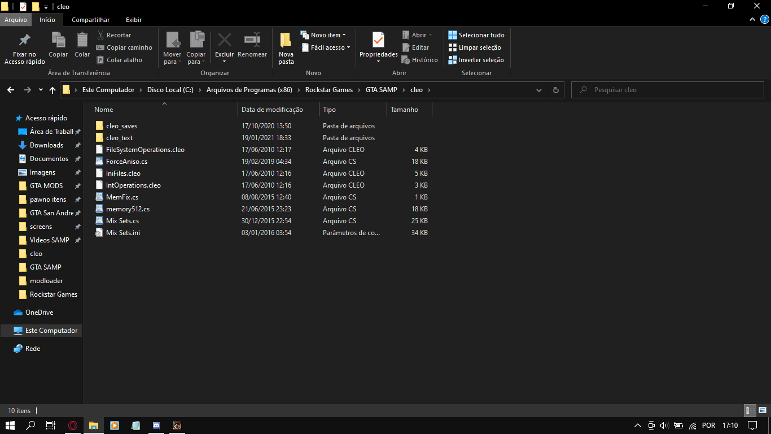
Task: Select the Mix Sets.ini file
Action: (123, 233)
